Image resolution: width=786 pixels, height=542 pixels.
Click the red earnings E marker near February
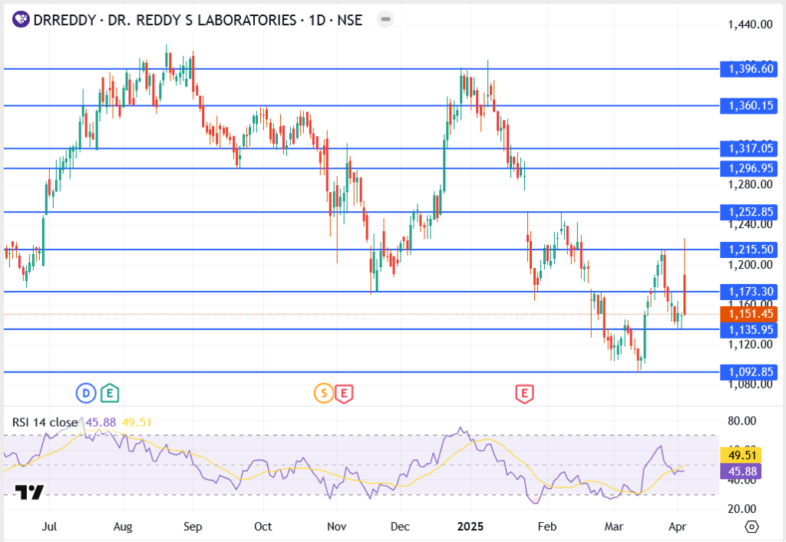[524, 394]
